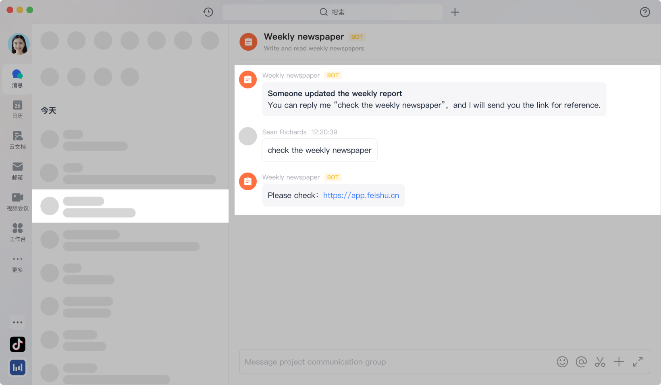Expand the lower sidebar ellipsis button
The width and height of the screenshot is (661, 385).
[x=17, y=322]
